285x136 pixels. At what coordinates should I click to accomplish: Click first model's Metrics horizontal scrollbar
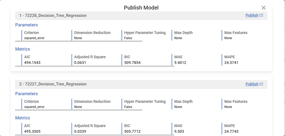[x=94, y=66]
